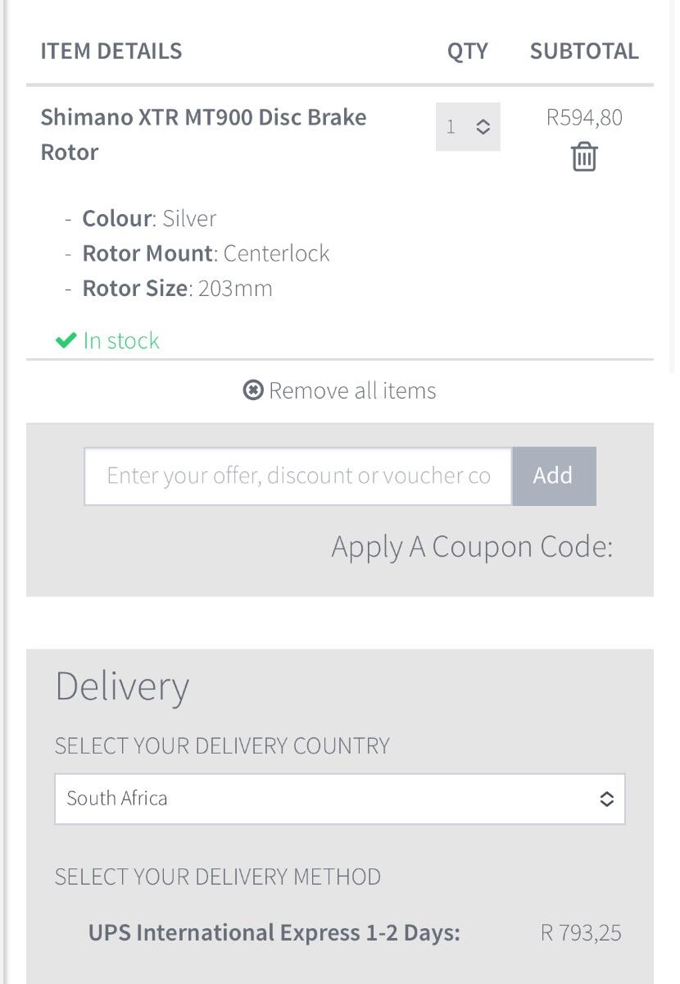Delete the Shimano rotor using trash icon

point(584,157)
